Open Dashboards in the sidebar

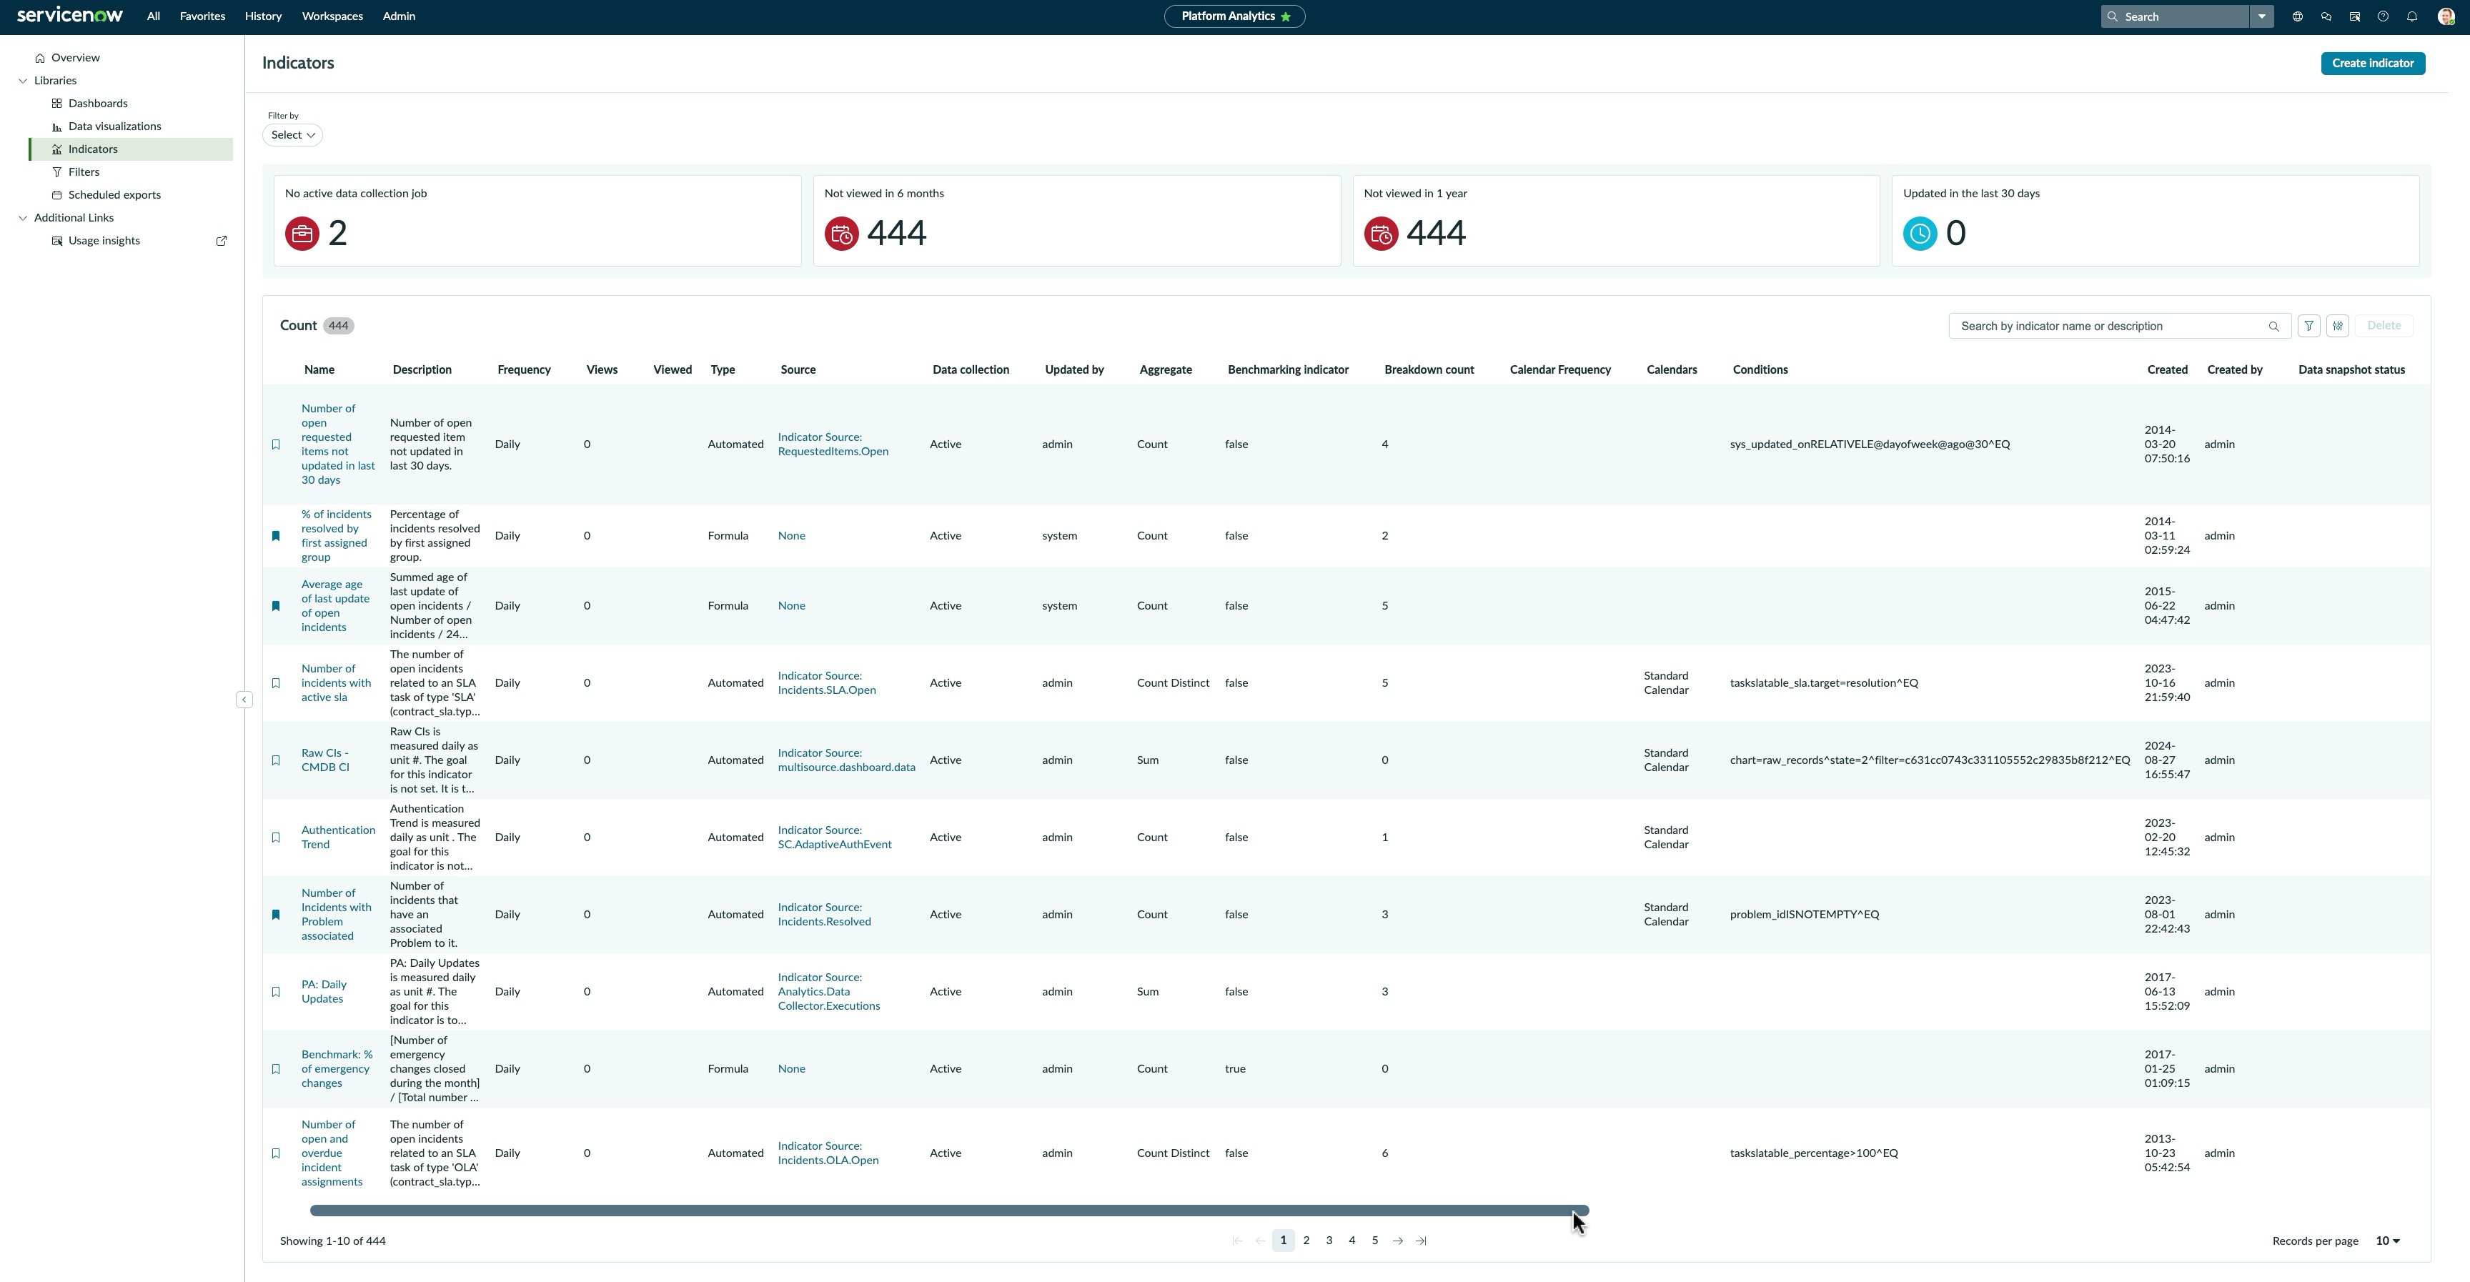98,104
